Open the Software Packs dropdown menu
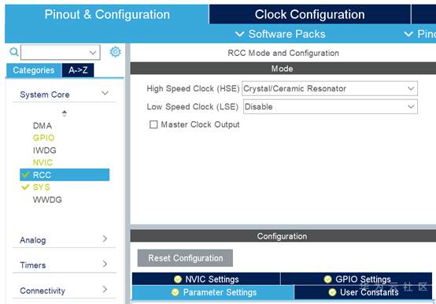 click(280, 34)
